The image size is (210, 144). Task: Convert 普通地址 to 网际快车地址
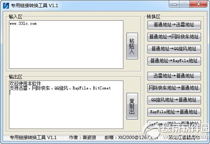point(174,37)
